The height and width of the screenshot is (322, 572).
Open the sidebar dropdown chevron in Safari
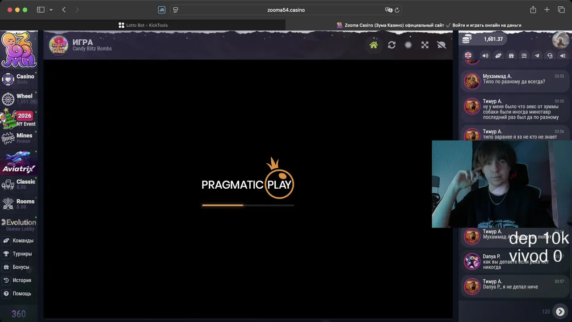51,10
